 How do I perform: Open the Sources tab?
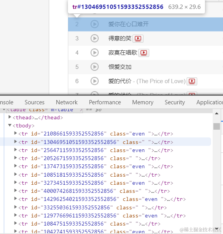click(x=35, y=102)
